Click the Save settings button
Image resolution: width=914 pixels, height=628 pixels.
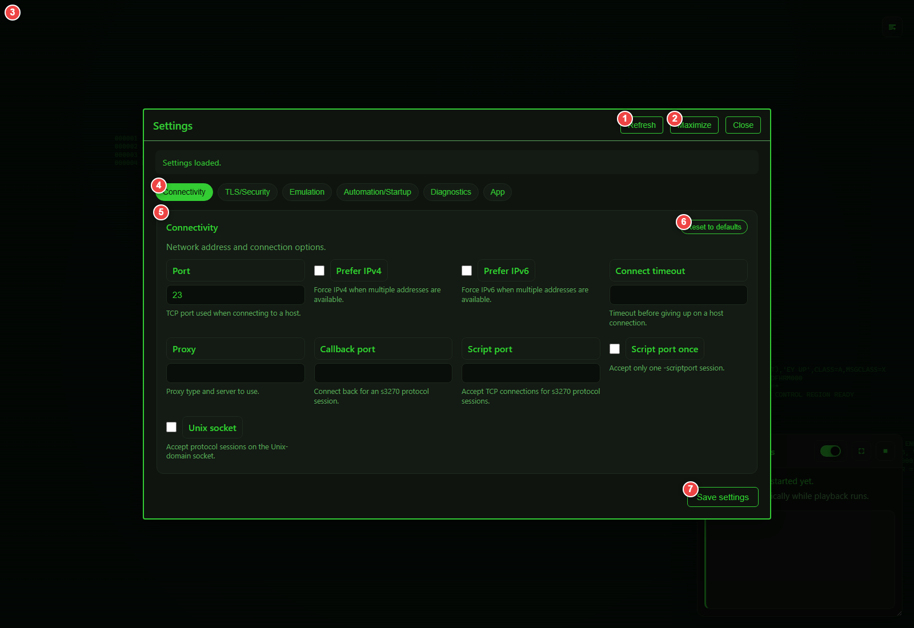click(722, 497)
